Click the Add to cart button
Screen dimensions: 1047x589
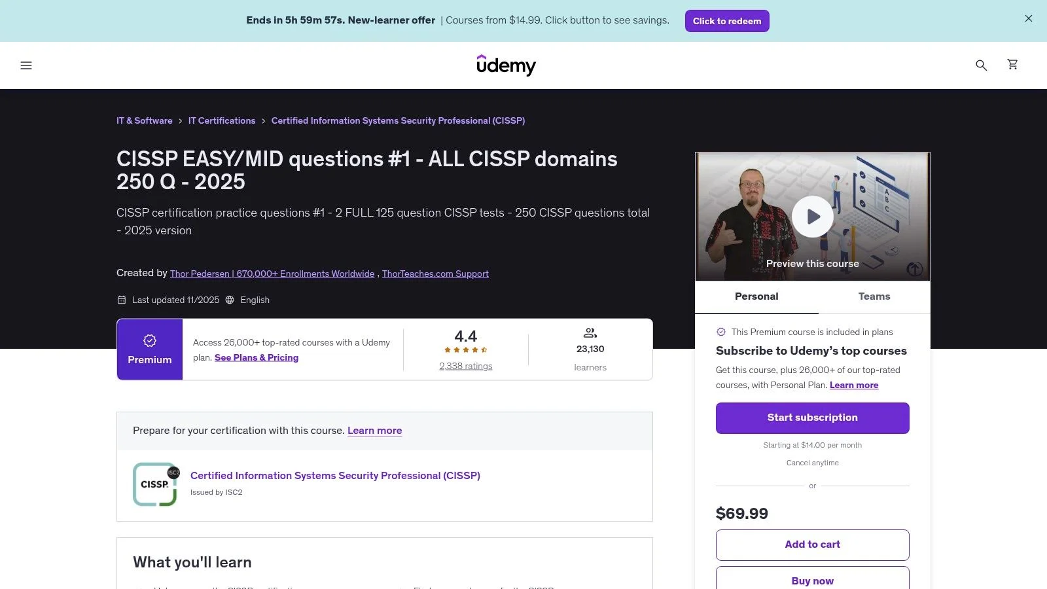point(813,544)
